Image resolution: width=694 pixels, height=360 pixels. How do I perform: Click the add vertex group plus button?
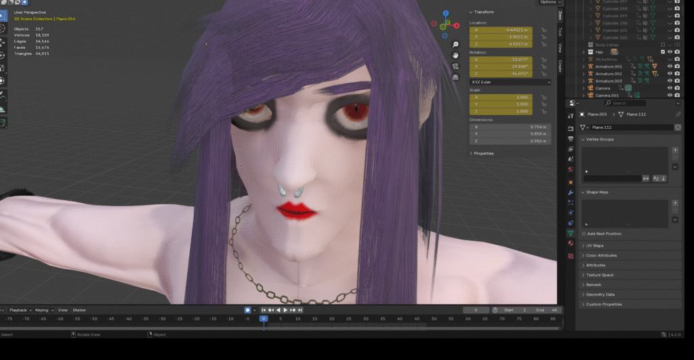coord(675,150)
